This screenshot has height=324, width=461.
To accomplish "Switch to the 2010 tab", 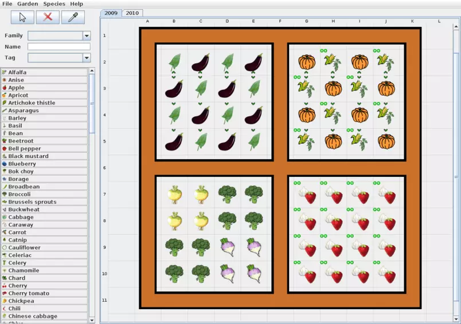I will click(132, 13).
